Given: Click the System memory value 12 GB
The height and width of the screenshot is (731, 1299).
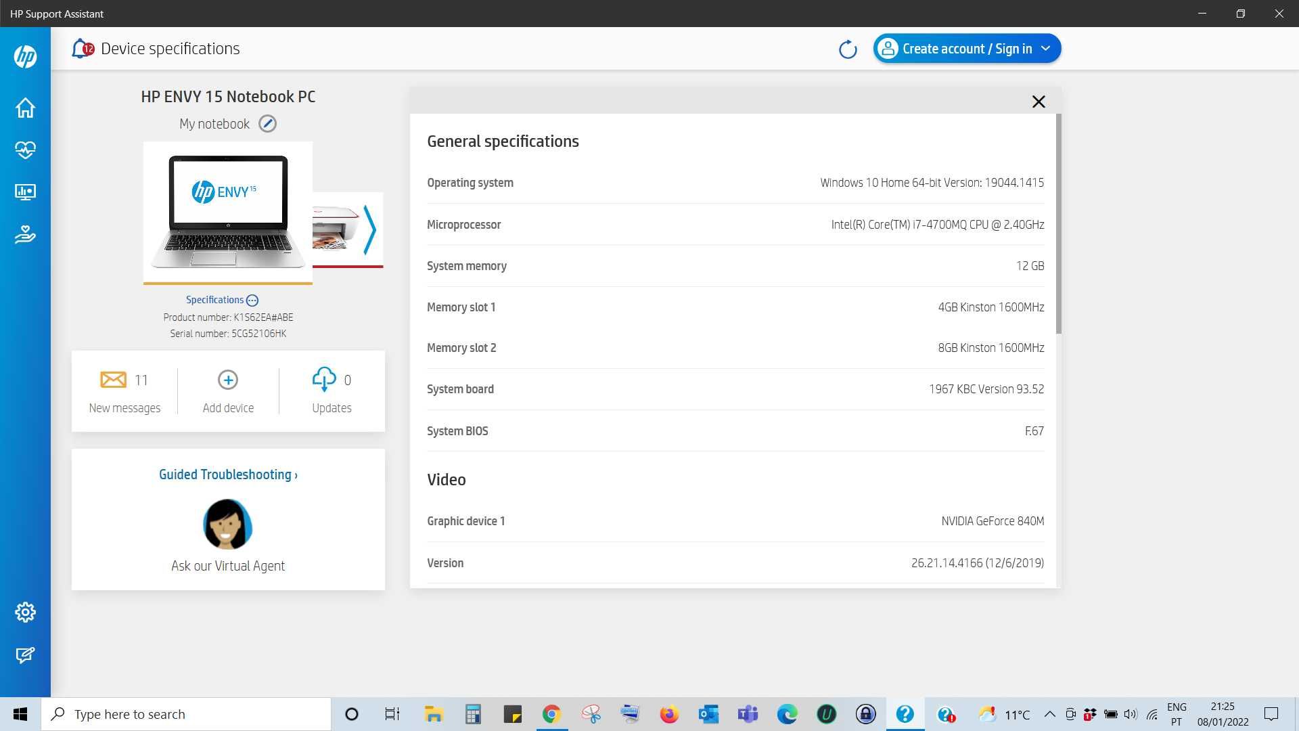Looking at the screenshot, I should tap(1030, 266).
